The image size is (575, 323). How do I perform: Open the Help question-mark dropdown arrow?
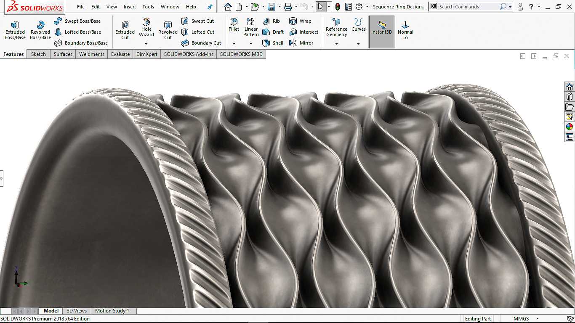tap(539, 7)
